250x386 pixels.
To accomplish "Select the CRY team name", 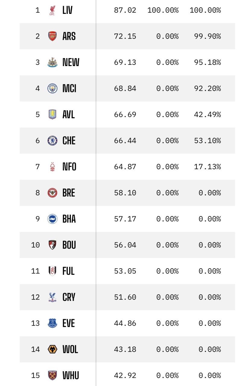I will tap(69, 297).
